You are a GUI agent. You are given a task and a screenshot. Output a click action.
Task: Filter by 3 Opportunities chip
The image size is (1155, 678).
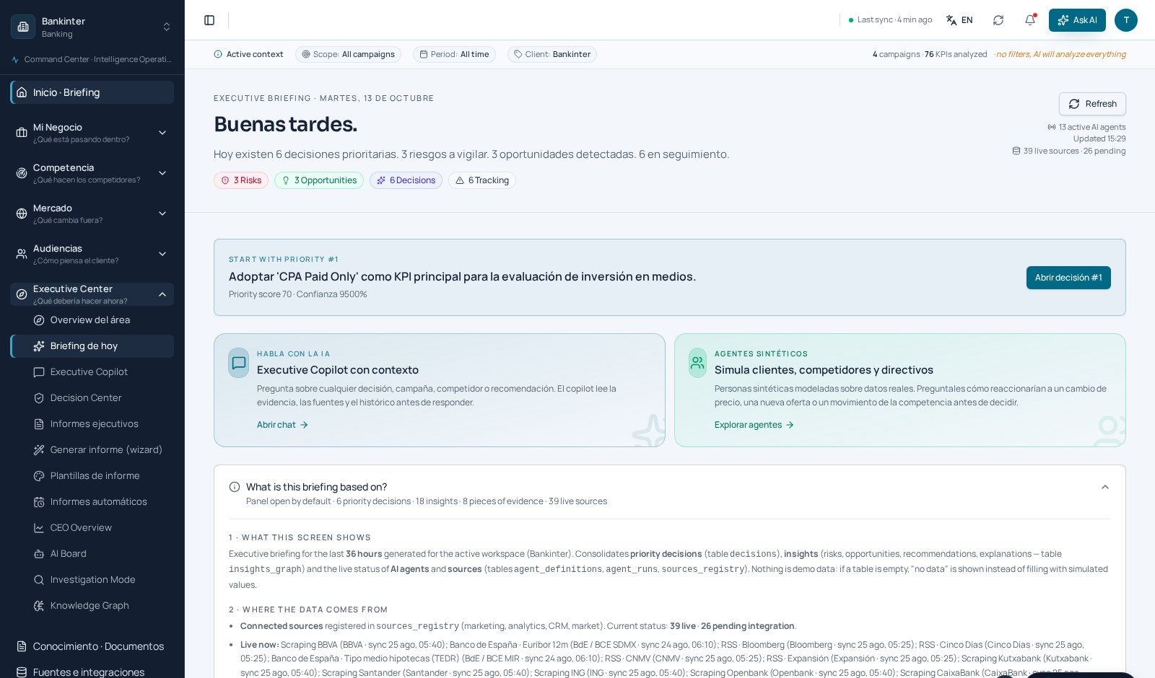(319, 180)
